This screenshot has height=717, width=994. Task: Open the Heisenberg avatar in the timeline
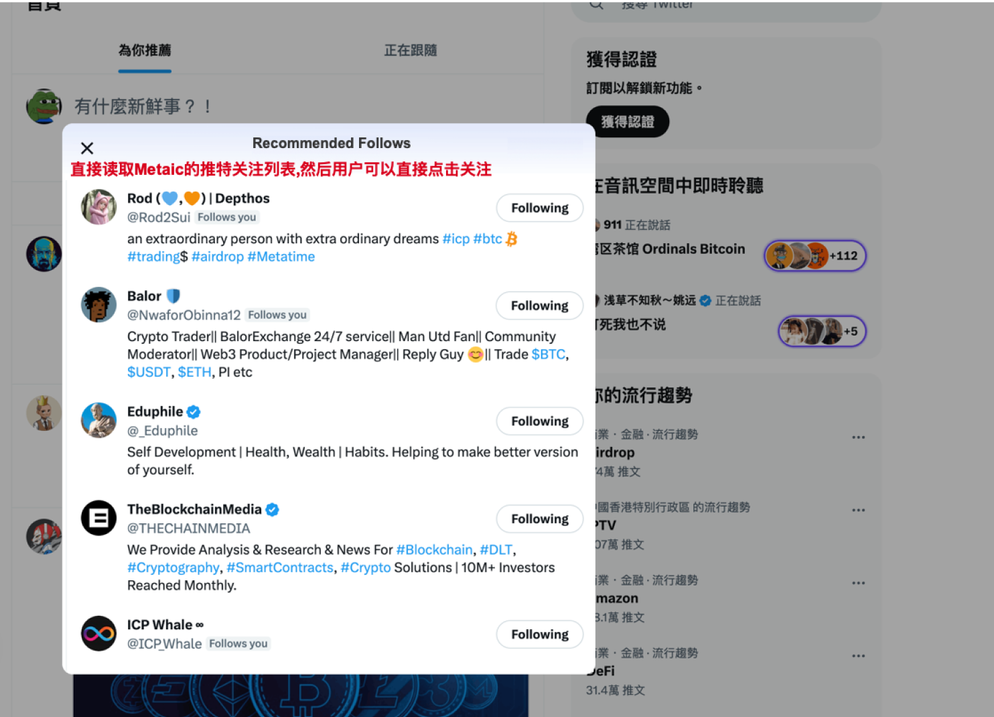click(44, 254)
